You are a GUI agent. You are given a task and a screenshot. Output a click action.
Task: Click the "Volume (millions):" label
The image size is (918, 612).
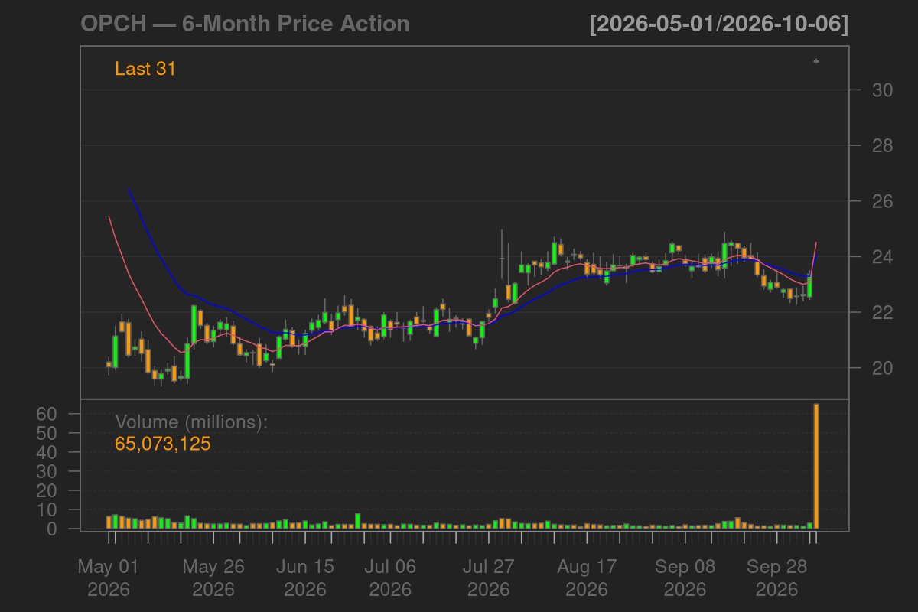(x=191, y=422)
